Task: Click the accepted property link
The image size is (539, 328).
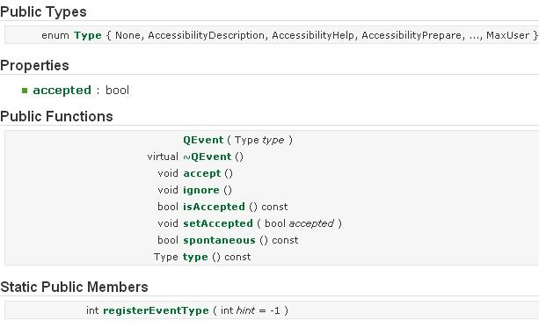Action: [x=62, y=90]
